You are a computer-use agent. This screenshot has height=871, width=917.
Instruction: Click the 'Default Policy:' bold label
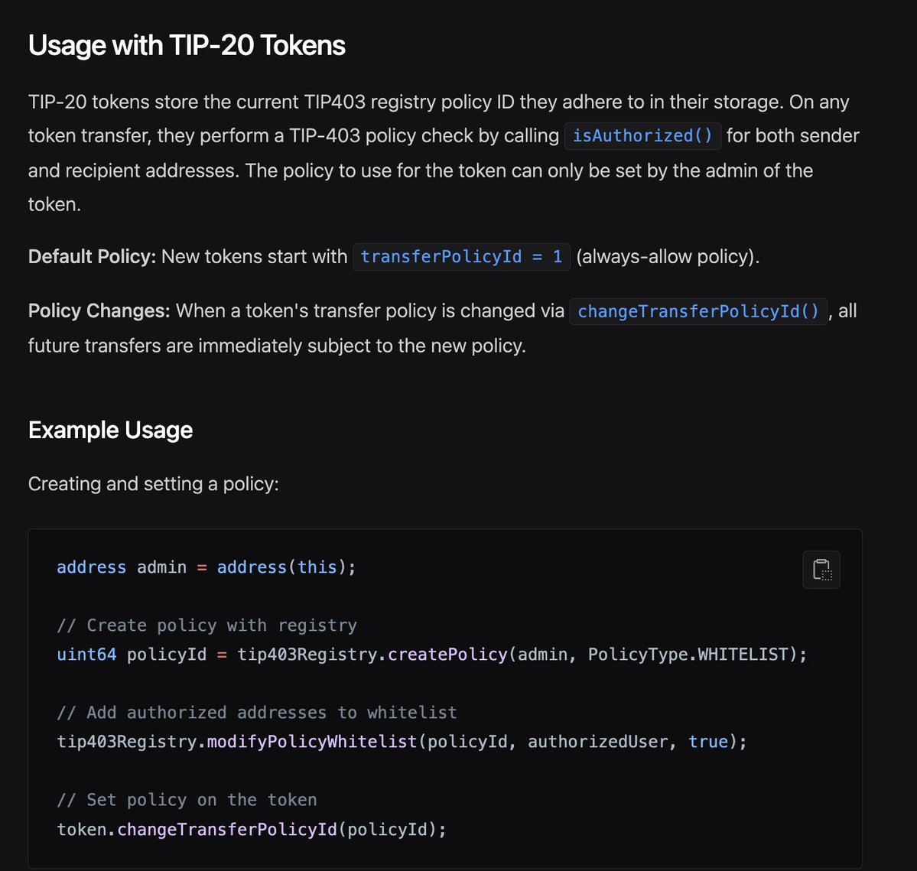(92, 257)
